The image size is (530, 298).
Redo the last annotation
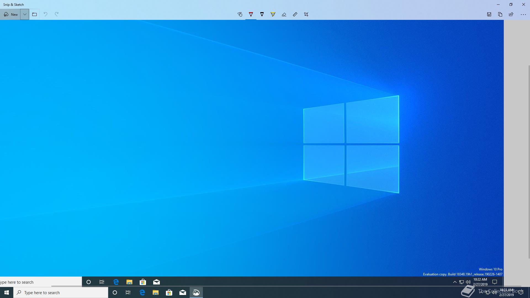57,14
